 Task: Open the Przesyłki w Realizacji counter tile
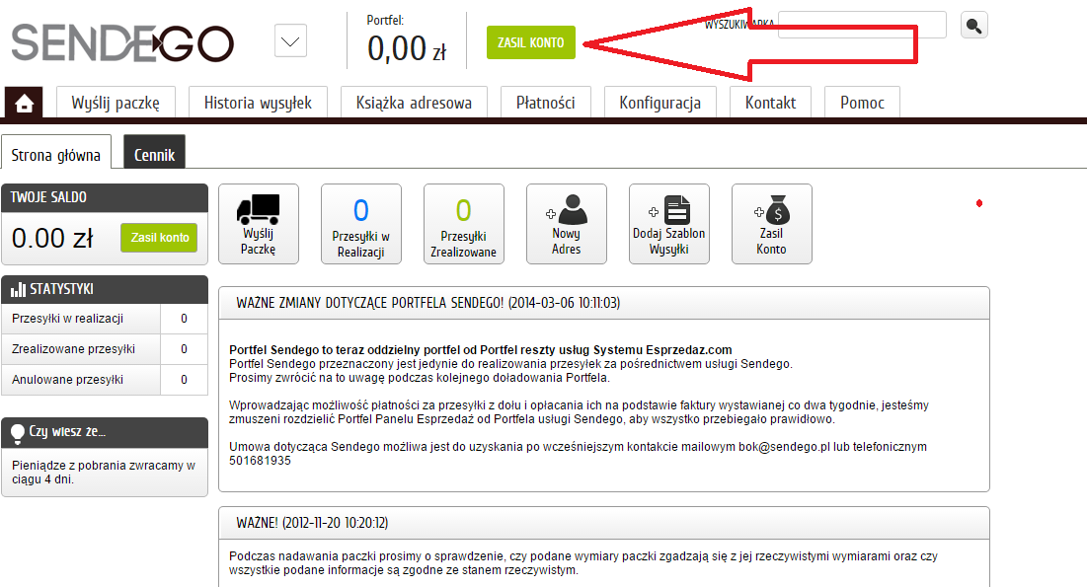(x=361, y=224)
